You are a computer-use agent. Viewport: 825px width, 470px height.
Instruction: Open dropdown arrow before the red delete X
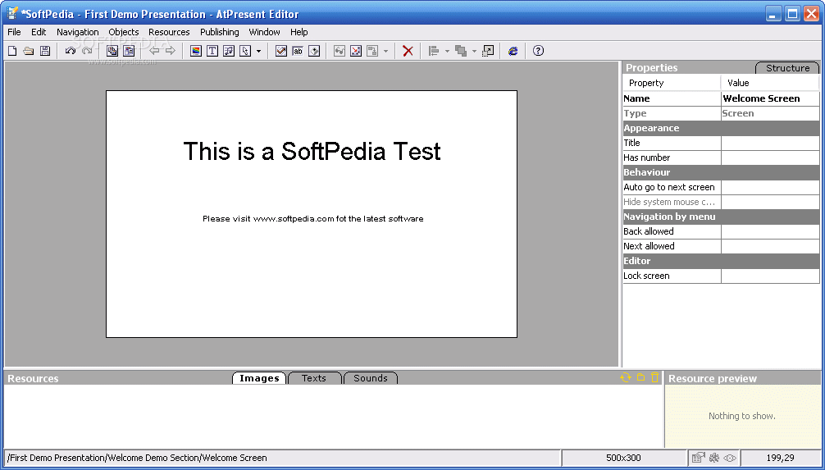pyautogui.click(x=385, y=51)
